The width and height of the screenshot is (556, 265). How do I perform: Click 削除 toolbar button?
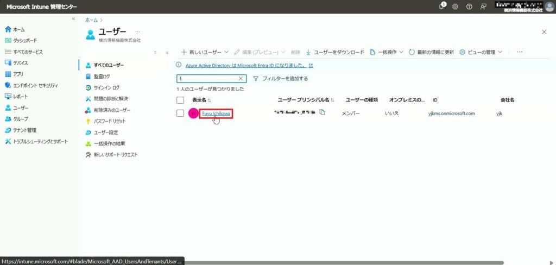(295, 52)
